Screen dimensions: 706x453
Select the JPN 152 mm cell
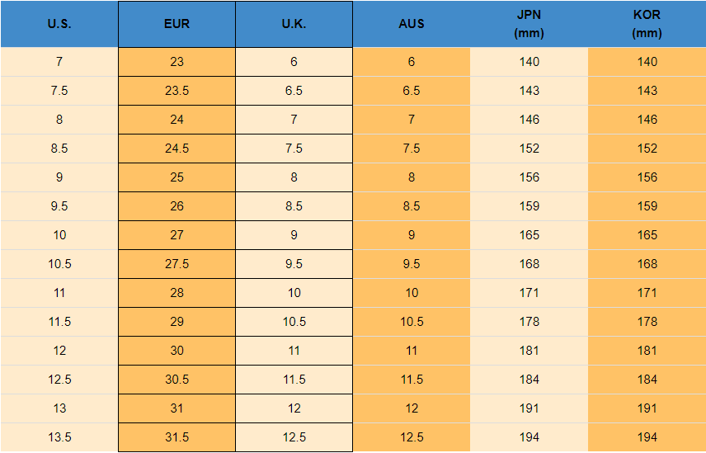[529, 149]
